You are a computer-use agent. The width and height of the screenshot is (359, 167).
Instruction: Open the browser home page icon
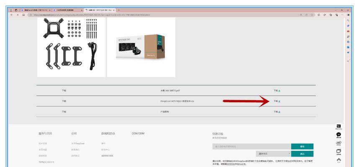(x=23, y=15)
